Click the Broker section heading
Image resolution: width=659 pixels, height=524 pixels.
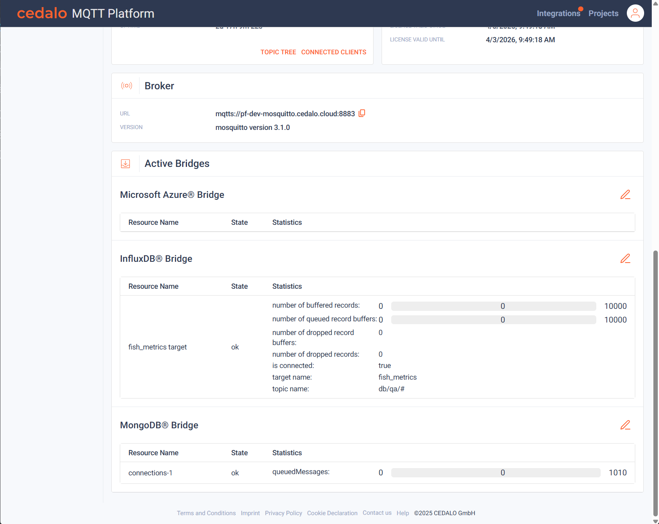click(159, 86)
